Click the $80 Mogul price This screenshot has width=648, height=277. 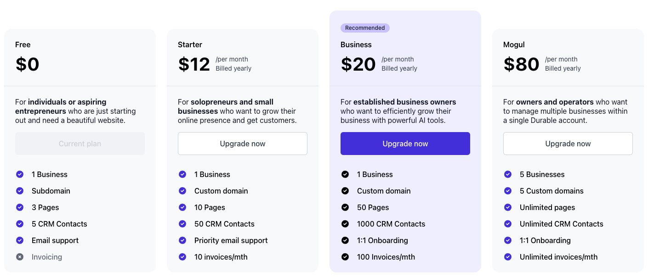521,64
